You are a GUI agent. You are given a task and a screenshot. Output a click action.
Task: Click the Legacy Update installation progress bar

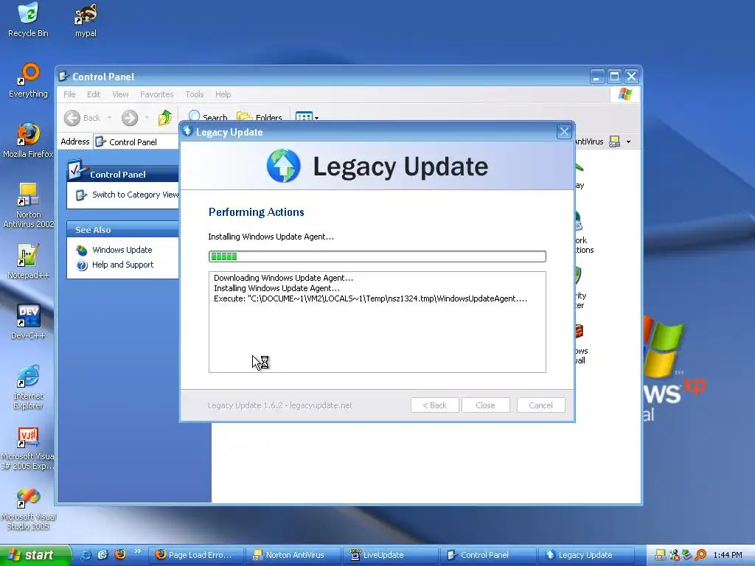tap(377, 256)
